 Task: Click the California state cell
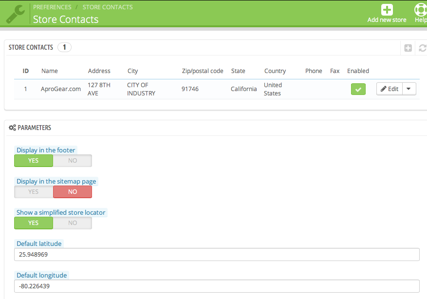pyautogui.click(x=244, y=89)
